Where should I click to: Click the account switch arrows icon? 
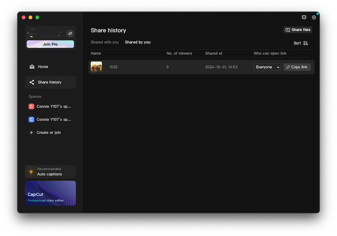pos(70,33)
